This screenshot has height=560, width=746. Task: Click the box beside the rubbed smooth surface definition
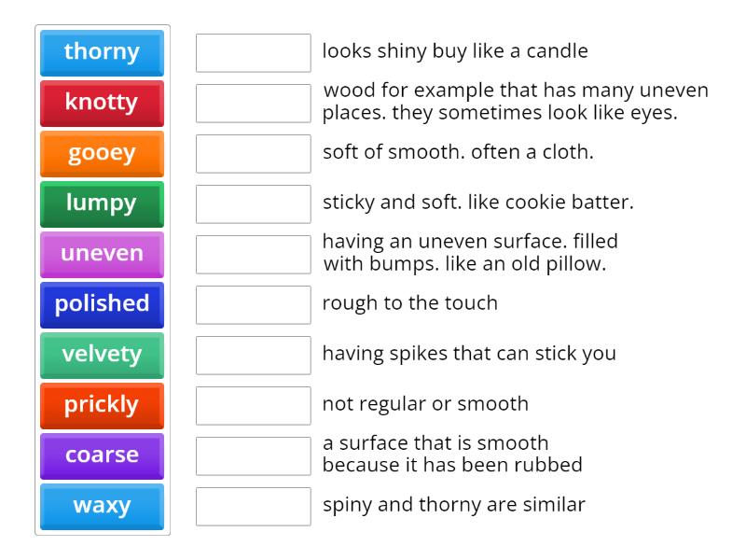click(254, 455)
